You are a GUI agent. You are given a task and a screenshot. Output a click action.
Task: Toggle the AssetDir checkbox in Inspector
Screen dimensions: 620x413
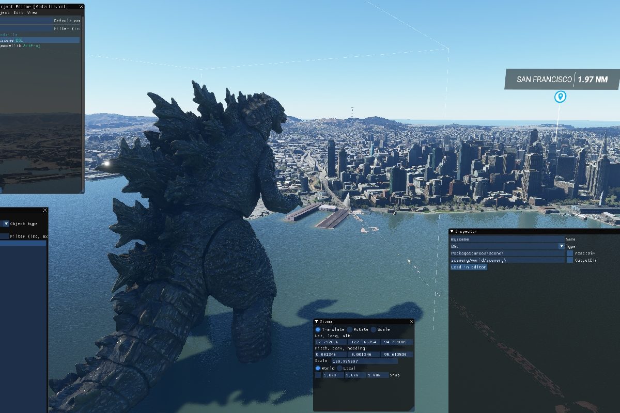[x=569, y=253]
